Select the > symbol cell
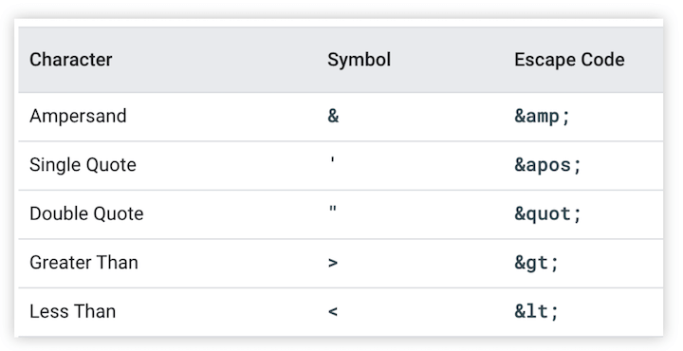Screen dimensions: 683x351 (x=333, y=263)
